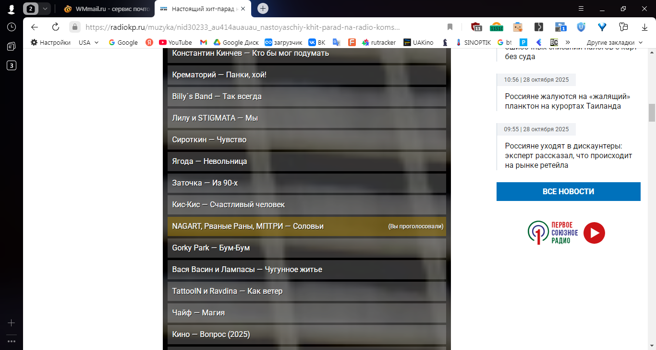This screenshot has height=350, width=656.
Task: Expand the Другие закладки folder
Action: [614, 42]
